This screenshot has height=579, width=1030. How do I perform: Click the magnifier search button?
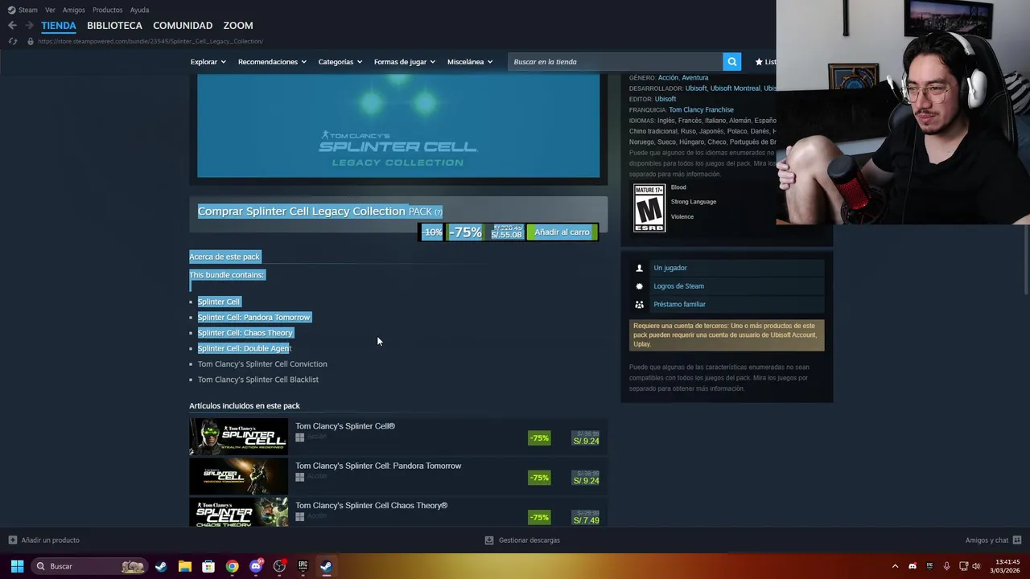pyautogui.click(x=731, y=62)
